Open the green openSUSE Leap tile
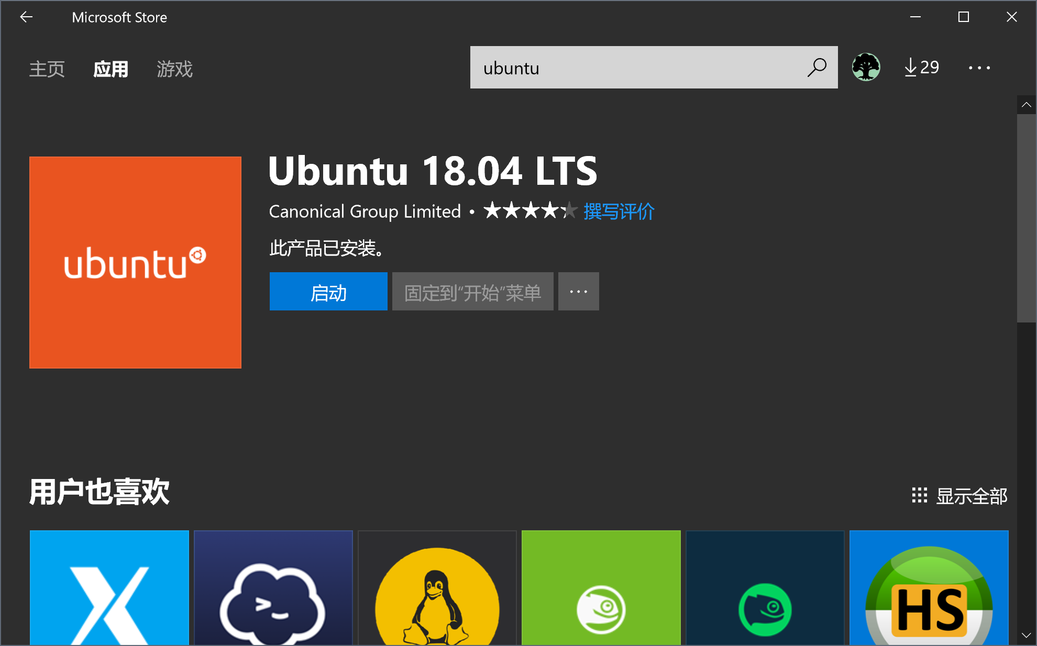The height and width of the screenshot is (646, 1037). [601, 587]
